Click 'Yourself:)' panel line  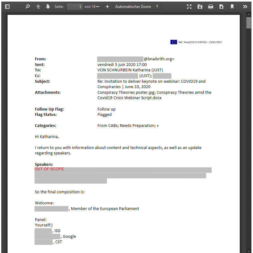pyautogui.click(x=44, y=225)
